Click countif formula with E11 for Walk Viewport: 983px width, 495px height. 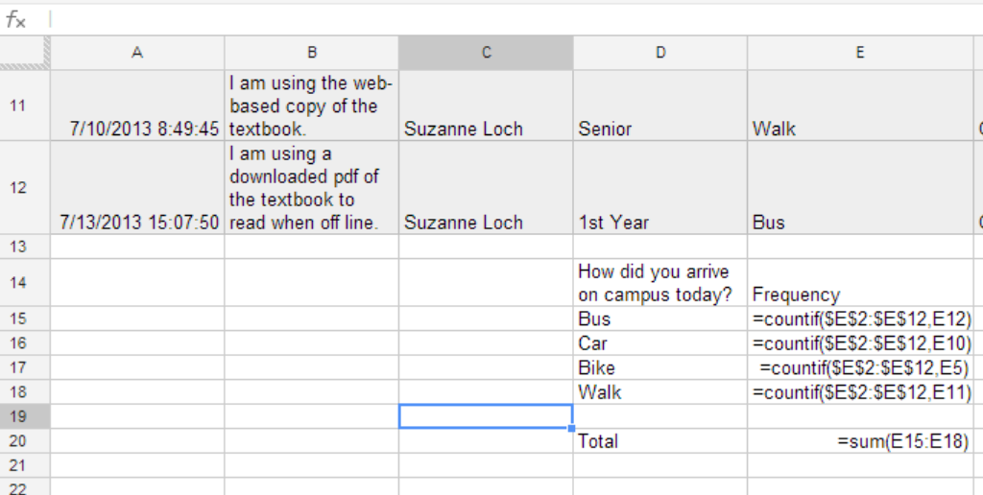(860, 392)
